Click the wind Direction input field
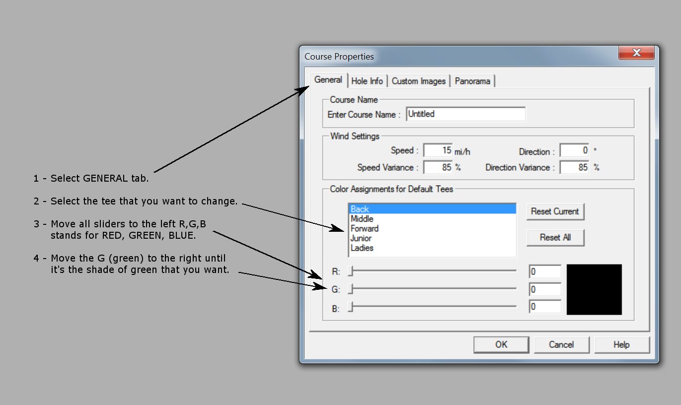This screenshot has height=405, width=681. (574, 150)
